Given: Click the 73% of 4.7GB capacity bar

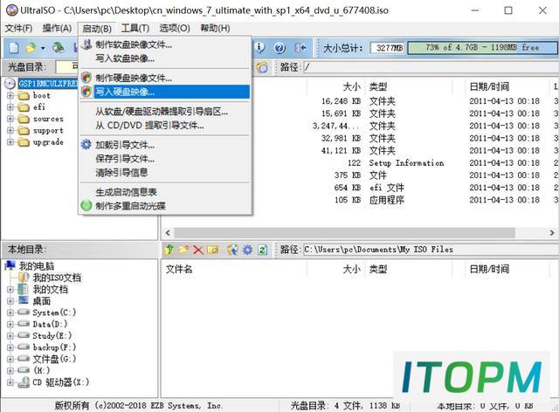Looking at the screenshot, I should coord(482,47).
